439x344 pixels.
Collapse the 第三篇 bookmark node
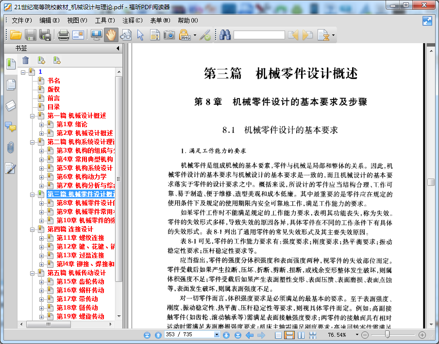(x=33, y=195)
